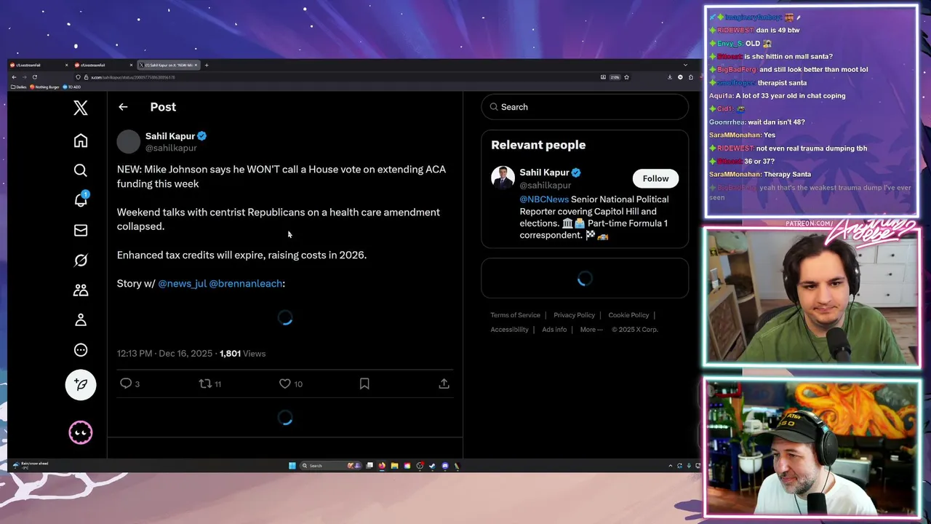This screenshot has height=524, width=931.
Task: Open Grok icon in sidebar
Action: 81,260
